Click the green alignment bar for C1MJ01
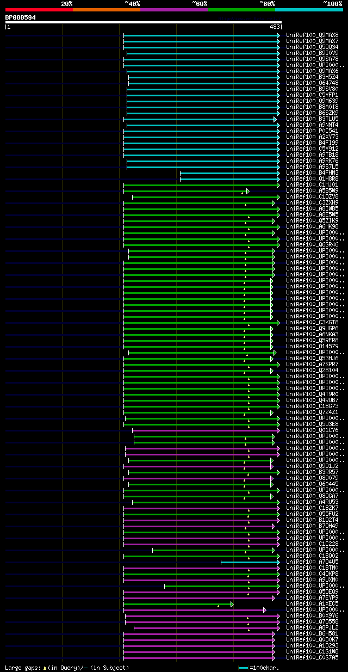 [x=201, y=185]
